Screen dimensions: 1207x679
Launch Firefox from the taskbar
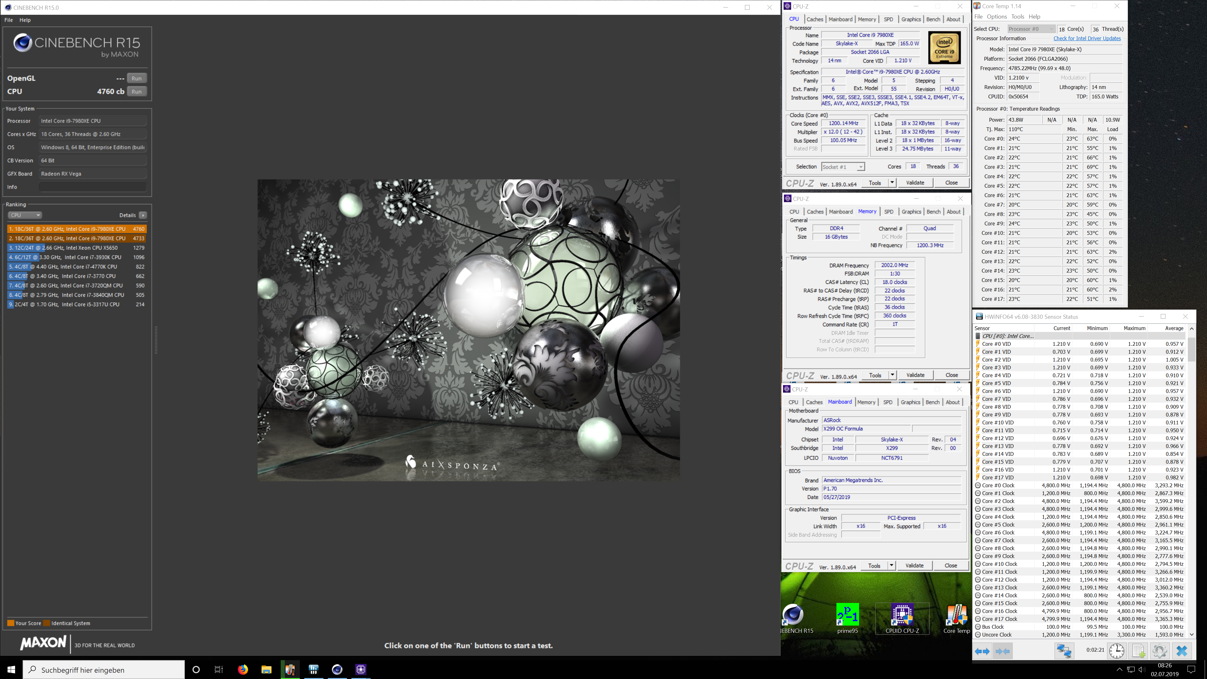click(x=243, y=669)
